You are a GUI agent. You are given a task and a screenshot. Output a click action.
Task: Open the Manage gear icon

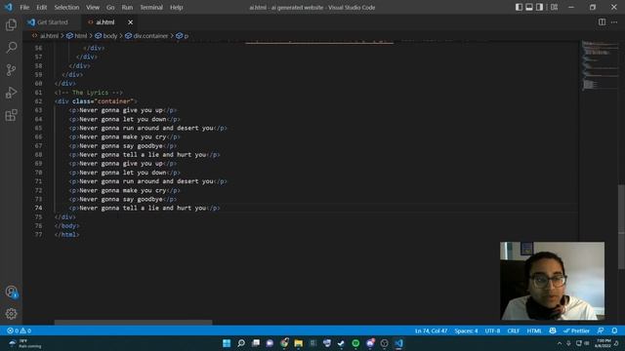click(11, 314)
